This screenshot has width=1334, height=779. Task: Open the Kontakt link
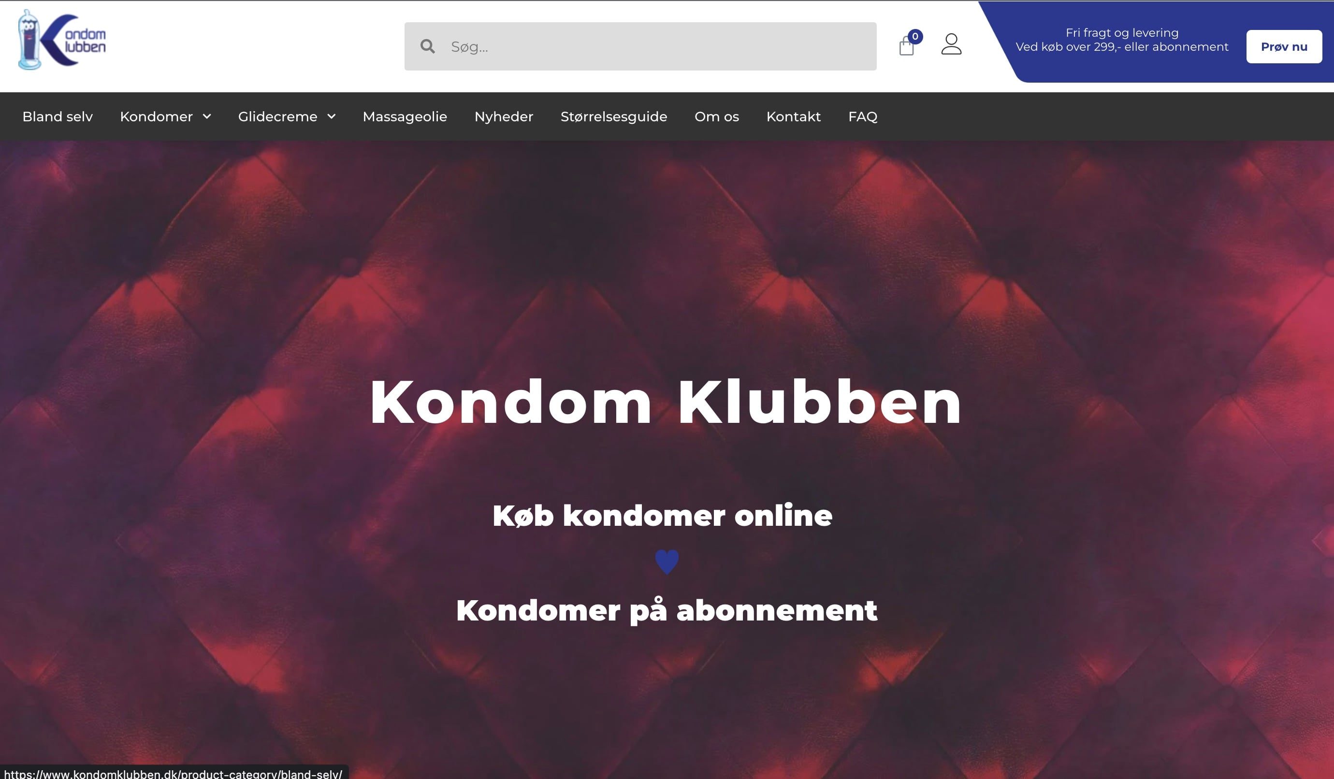794,116
